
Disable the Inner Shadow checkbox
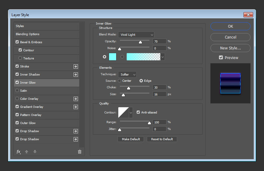pos(17,74)
